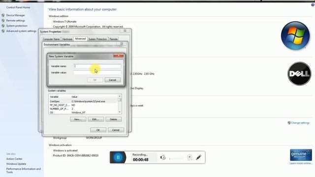Click the Recording timer 00:00:48
The width and height of the screenshot is (315, 177).
[141, 160]
